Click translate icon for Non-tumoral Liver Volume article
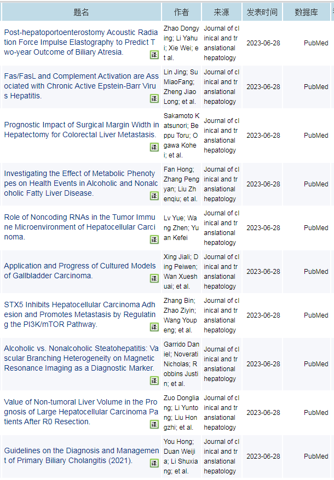The width and height of the screenshot is (334, 480). [x=154, y=424]
